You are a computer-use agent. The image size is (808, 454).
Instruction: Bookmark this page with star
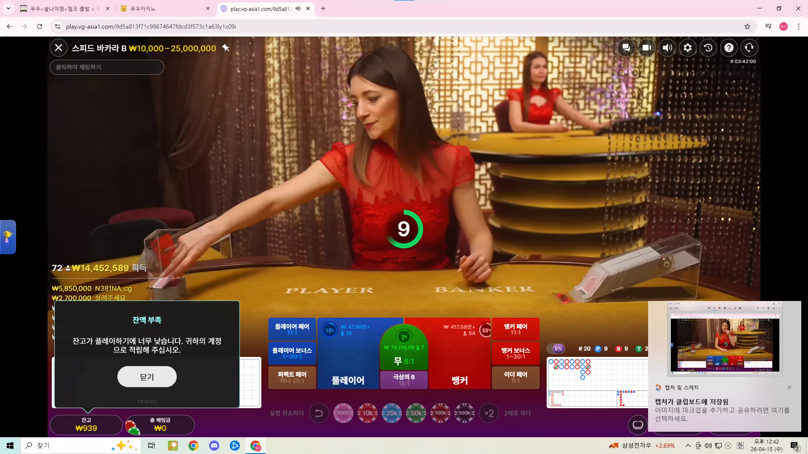coord(747,26)
